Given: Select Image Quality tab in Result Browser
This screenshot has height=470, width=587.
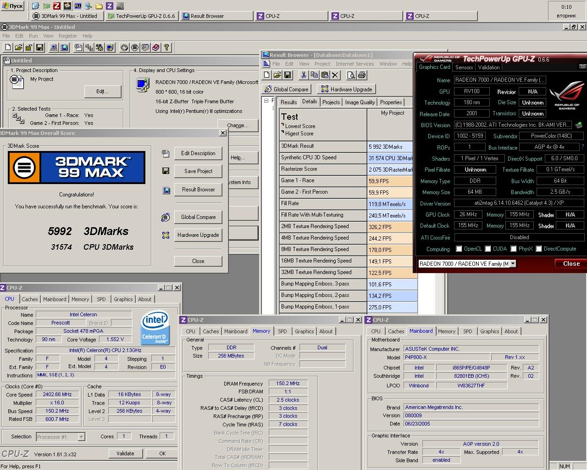Looking at the screenshot, I should [360, 102].
